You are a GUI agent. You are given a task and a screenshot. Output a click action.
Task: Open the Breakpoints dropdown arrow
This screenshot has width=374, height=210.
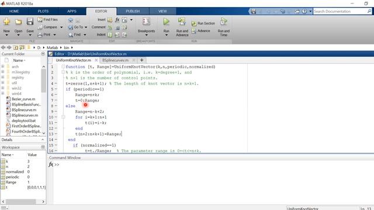(146, 35)
